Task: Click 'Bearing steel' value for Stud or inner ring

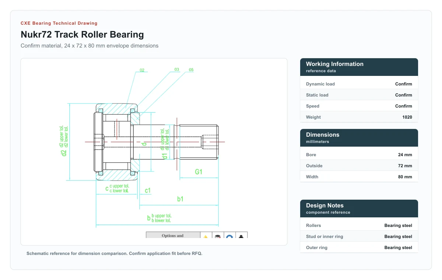Action: click(398, 237)
